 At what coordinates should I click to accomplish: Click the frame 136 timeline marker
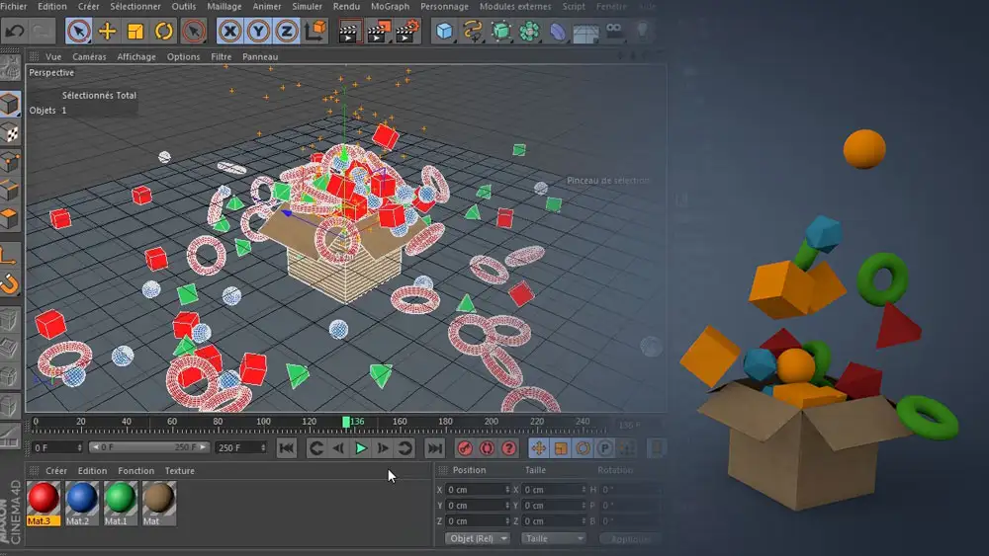tap(346, 422)
